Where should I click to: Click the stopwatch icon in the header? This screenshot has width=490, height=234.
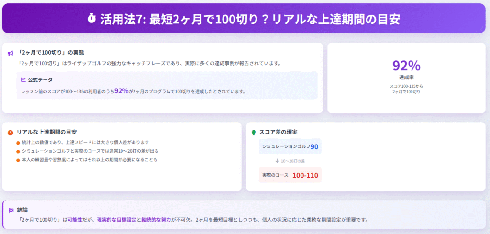tap(91, 19)
